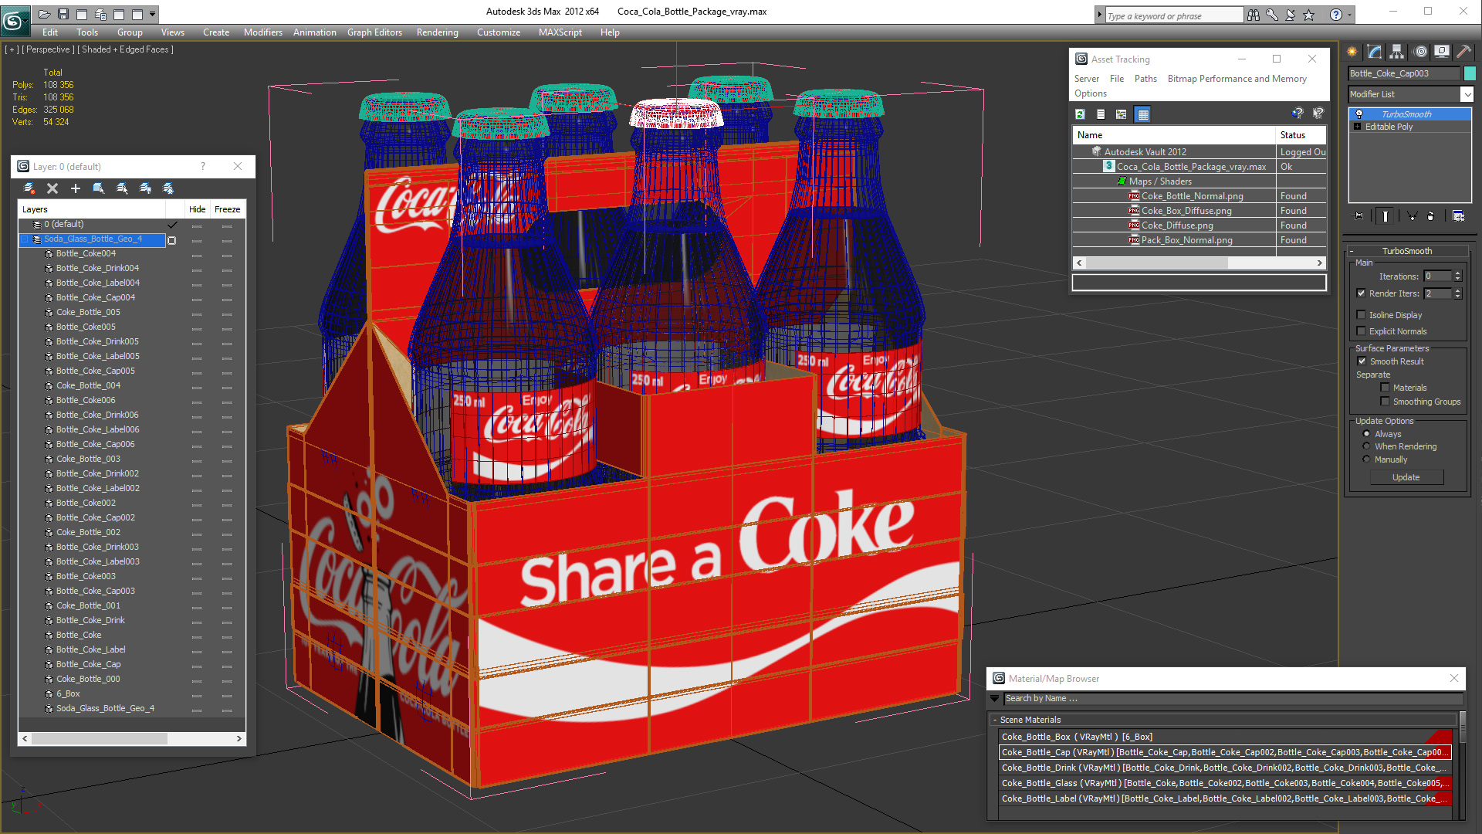
Task: Click Create New Layer icon in Layer dialog
Action: coord(29,188)
